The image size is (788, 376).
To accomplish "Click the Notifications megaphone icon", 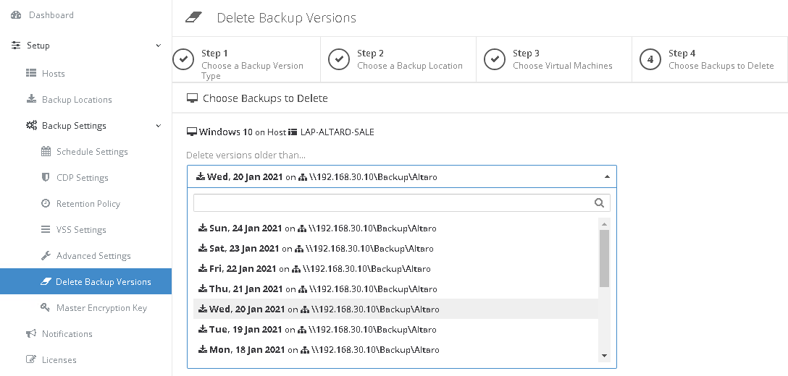I will pos(31,334).
